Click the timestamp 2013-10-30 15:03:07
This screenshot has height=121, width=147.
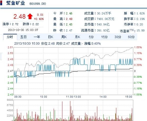pos(23,30)
